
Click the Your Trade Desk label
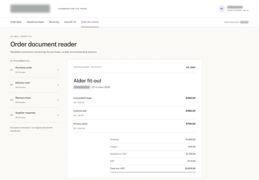click(x=231, y=22)
